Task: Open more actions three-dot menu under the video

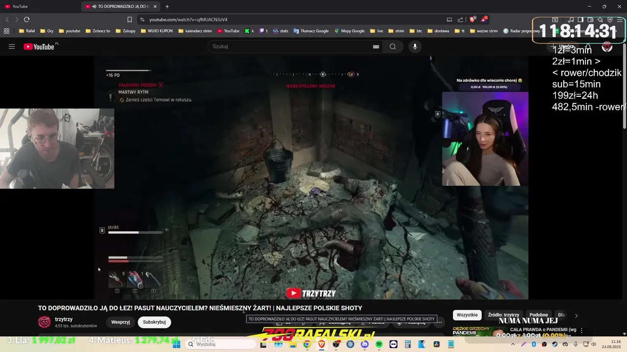Action: click(439, 322)
